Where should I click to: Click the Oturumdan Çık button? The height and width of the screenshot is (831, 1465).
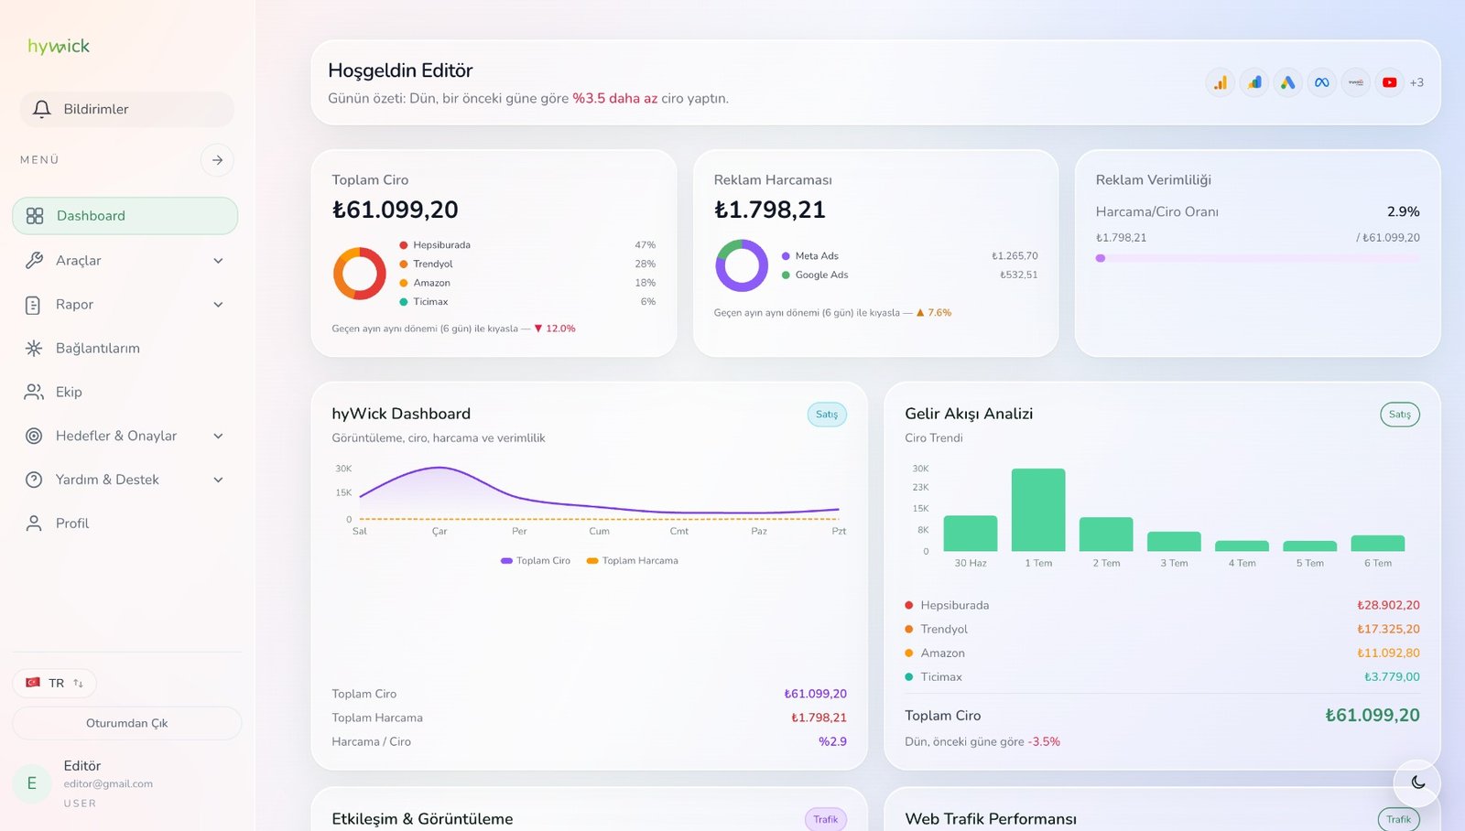coord(127,723)
